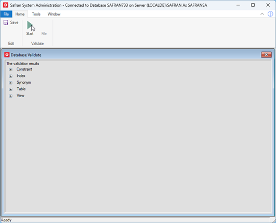Open the Tools ribbon tab
This screenshot has width=276, height=223.
(36, 14)
